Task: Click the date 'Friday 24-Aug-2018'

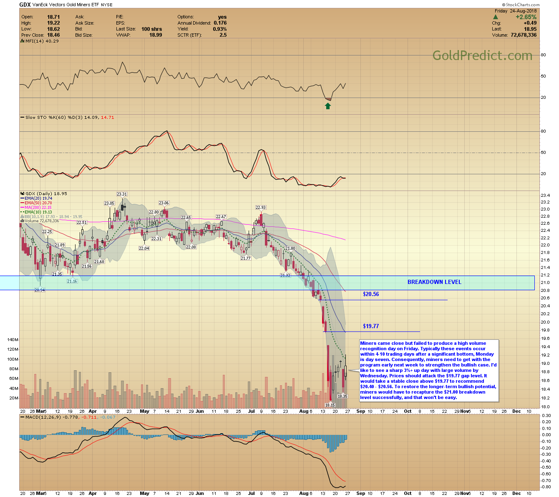Action: coord(516,11)
